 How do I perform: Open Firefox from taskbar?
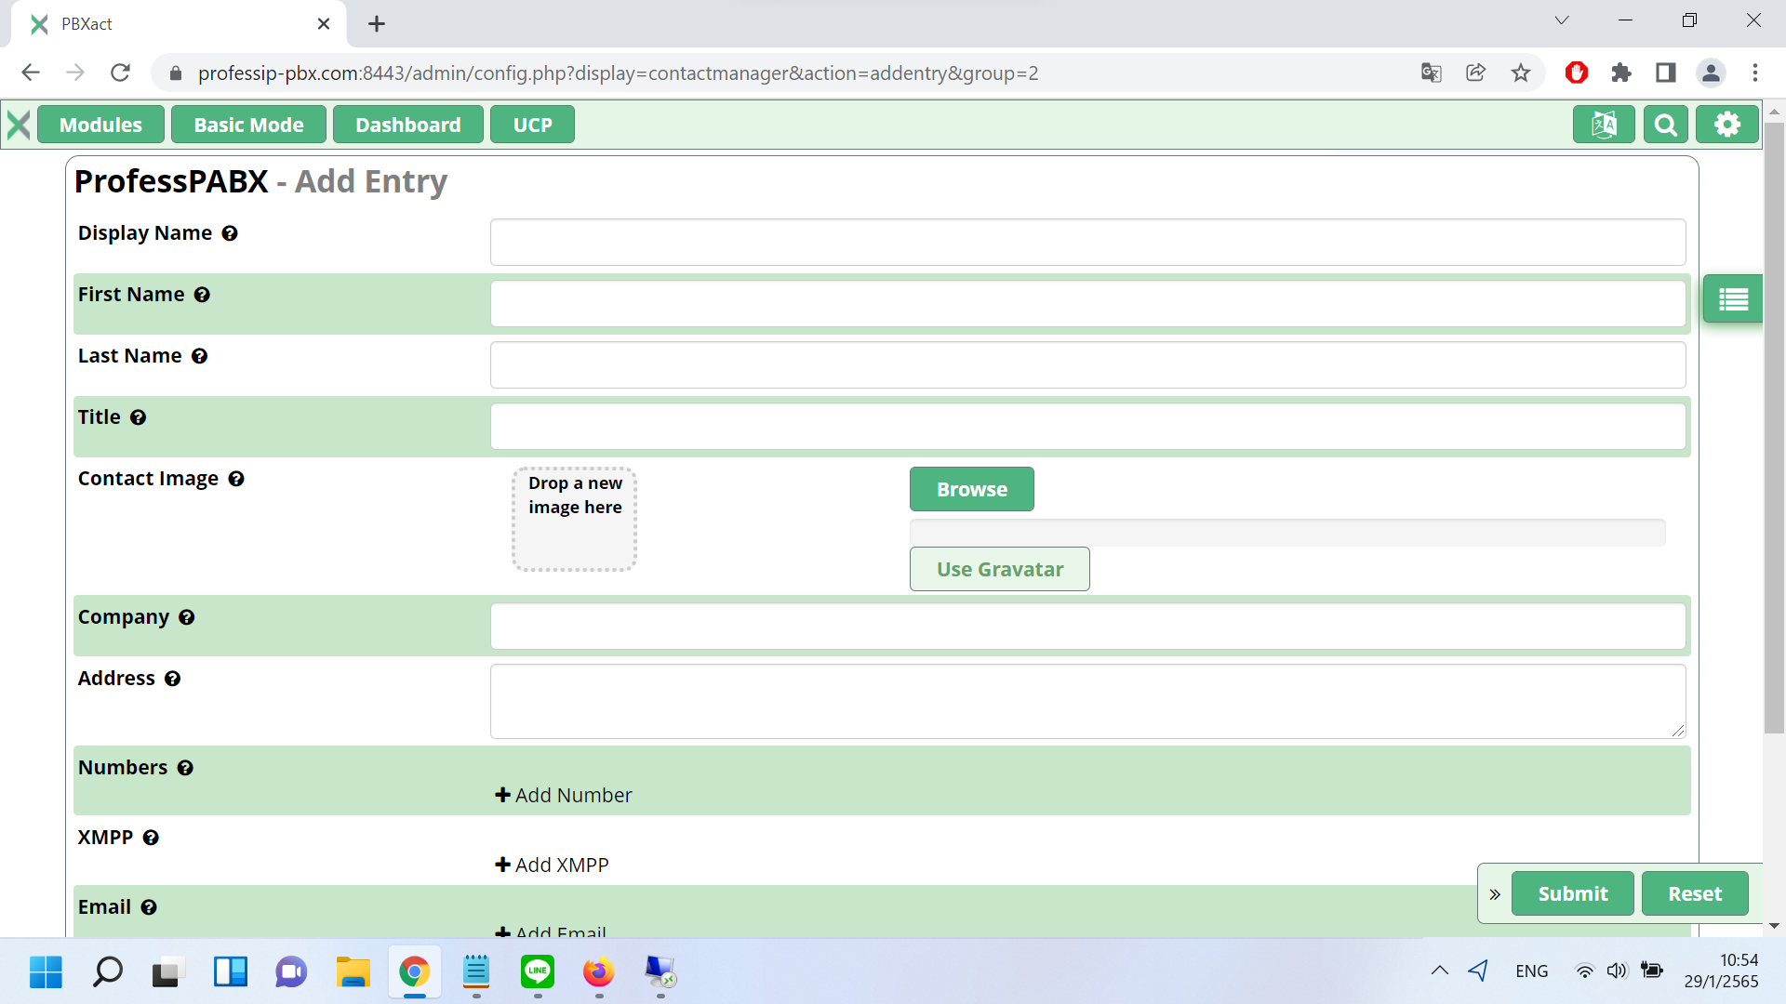(x=599, y=972)
